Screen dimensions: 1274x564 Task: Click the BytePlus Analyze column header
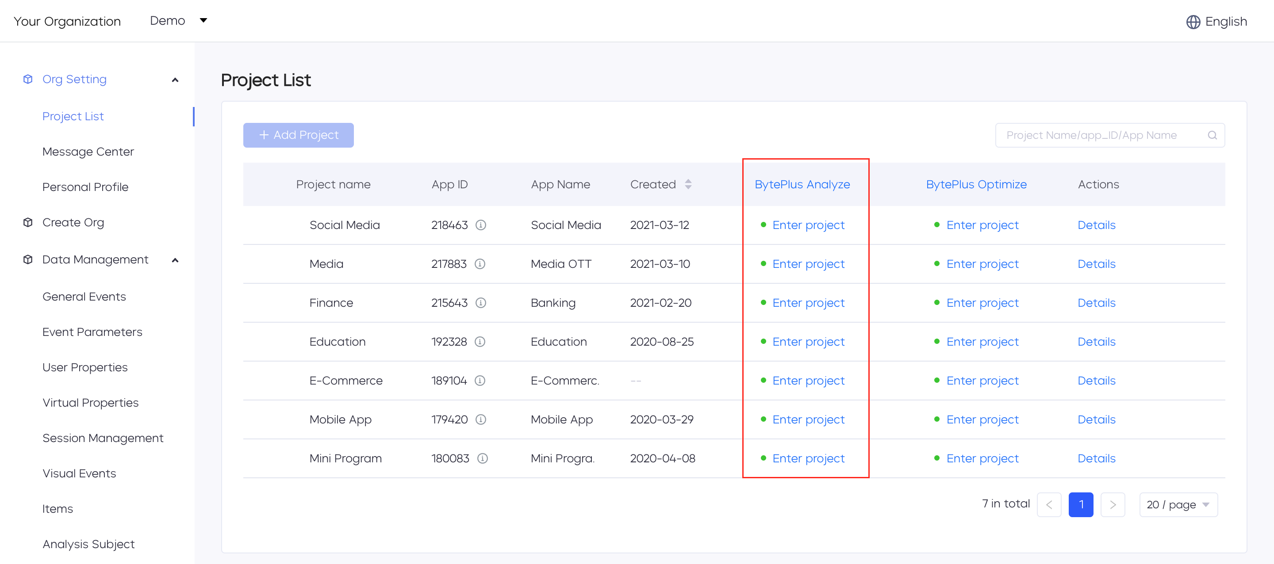click(802, 184)
